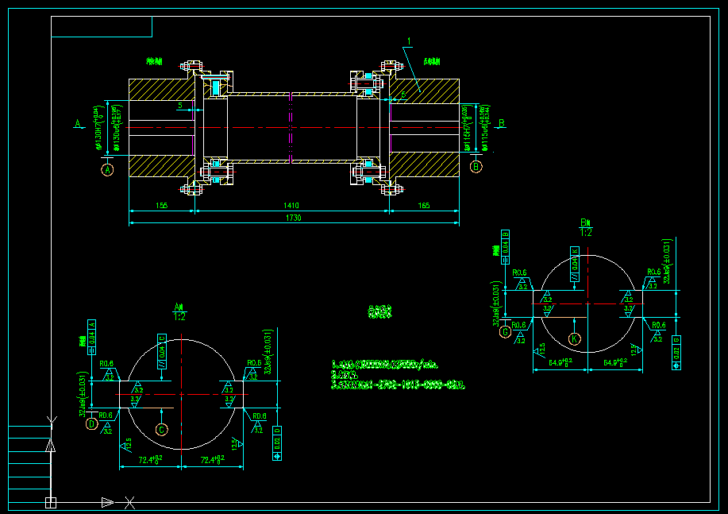
Task: Select section A 1:2 scale label
Action: coord(179,311)
